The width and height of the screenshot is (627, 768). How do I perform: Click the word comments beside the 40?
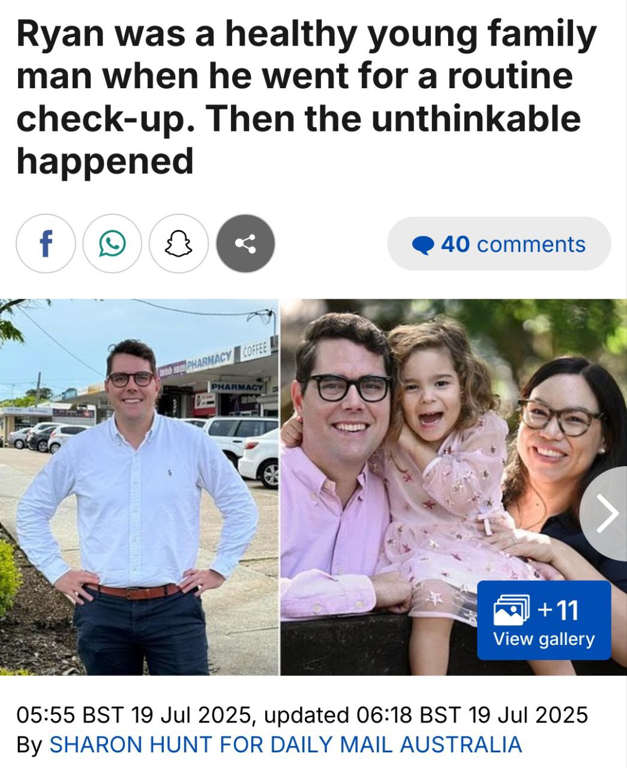pos(531,245)
